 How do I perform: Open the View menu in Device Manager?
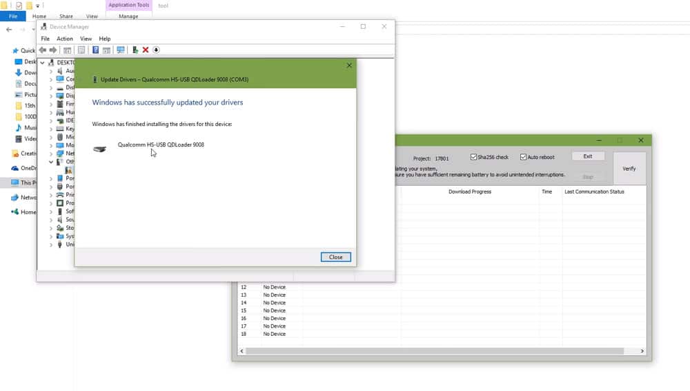[x=86, y=39]
